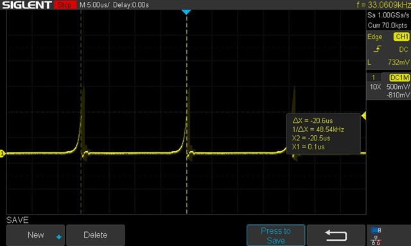Click the X1 = 0.1us cursor value
This screenshot has width=411, height=246.
click(x=308, y=147)
